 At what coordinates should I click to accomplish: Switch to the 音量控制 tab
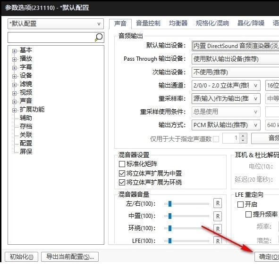click(148, 23)
